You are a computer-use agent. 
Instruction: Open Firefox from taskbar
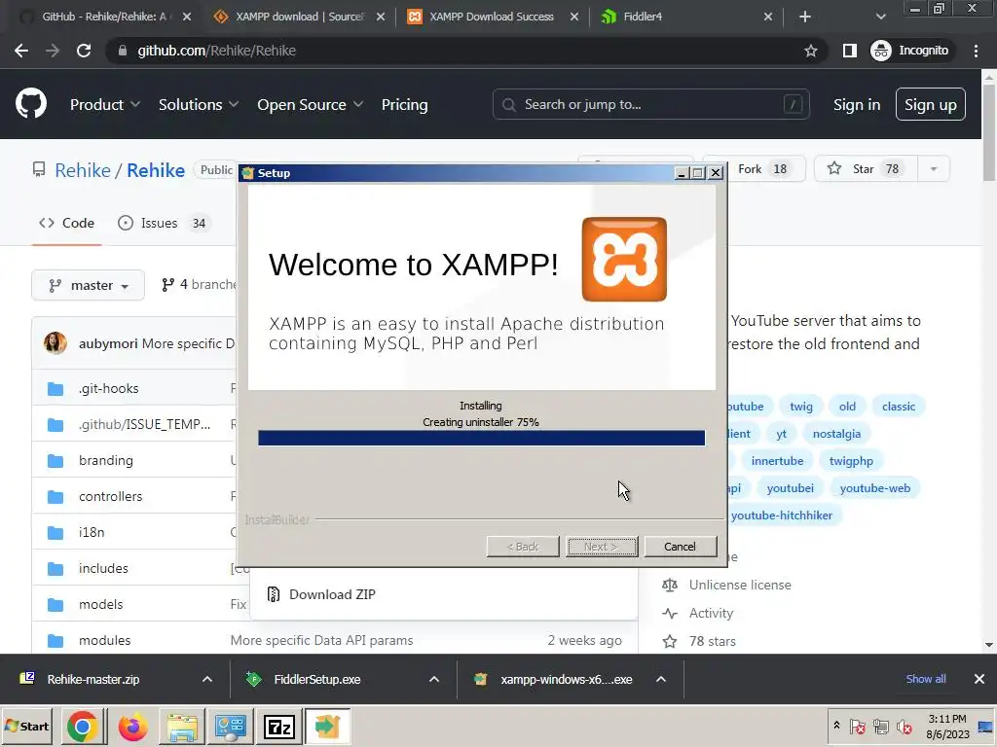pyautogui.click(x=132, y=727)
